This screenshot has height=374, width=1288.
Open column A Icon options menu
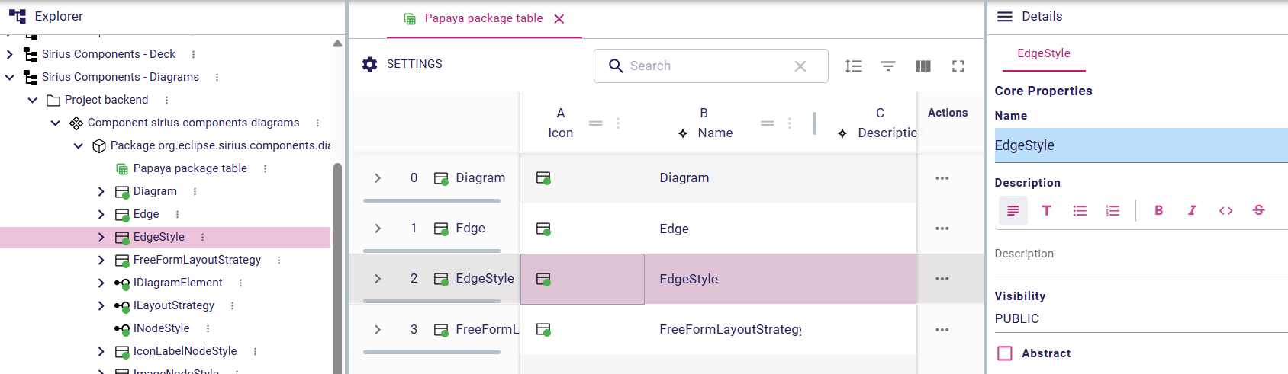(618, 123)
